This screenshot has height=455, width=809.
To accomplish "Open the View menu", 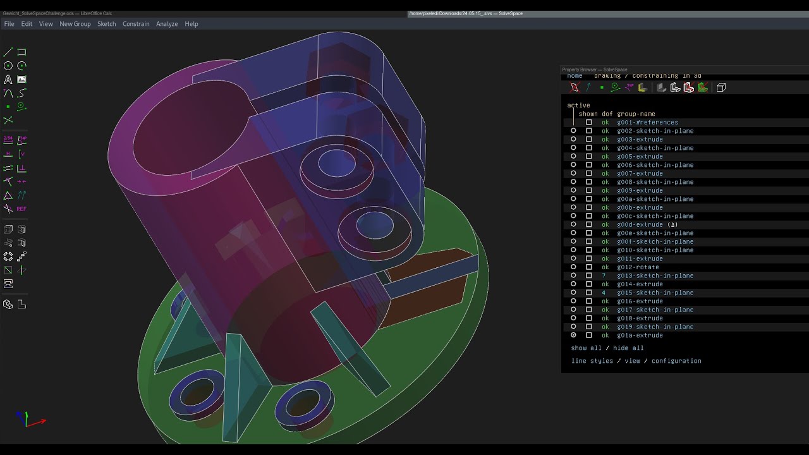I will pyautogui.click(x=46, y=24).
